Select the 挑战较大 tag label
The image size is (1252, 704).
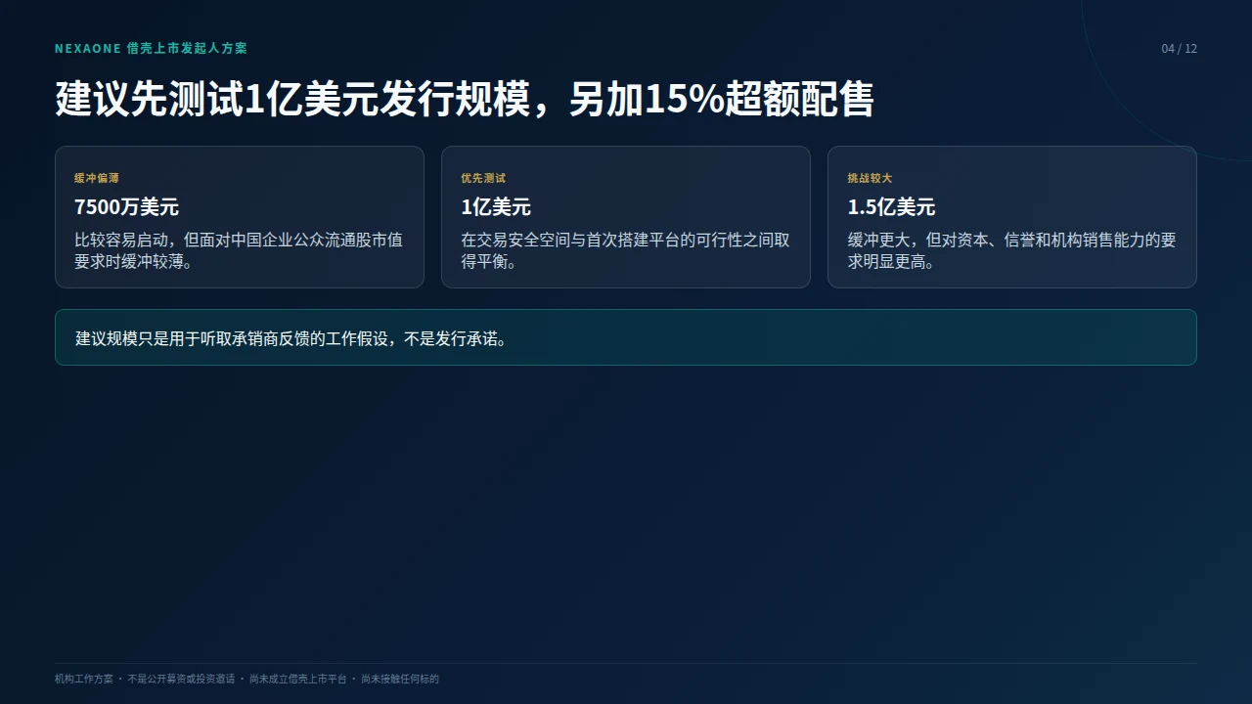[x=870, y=179]
